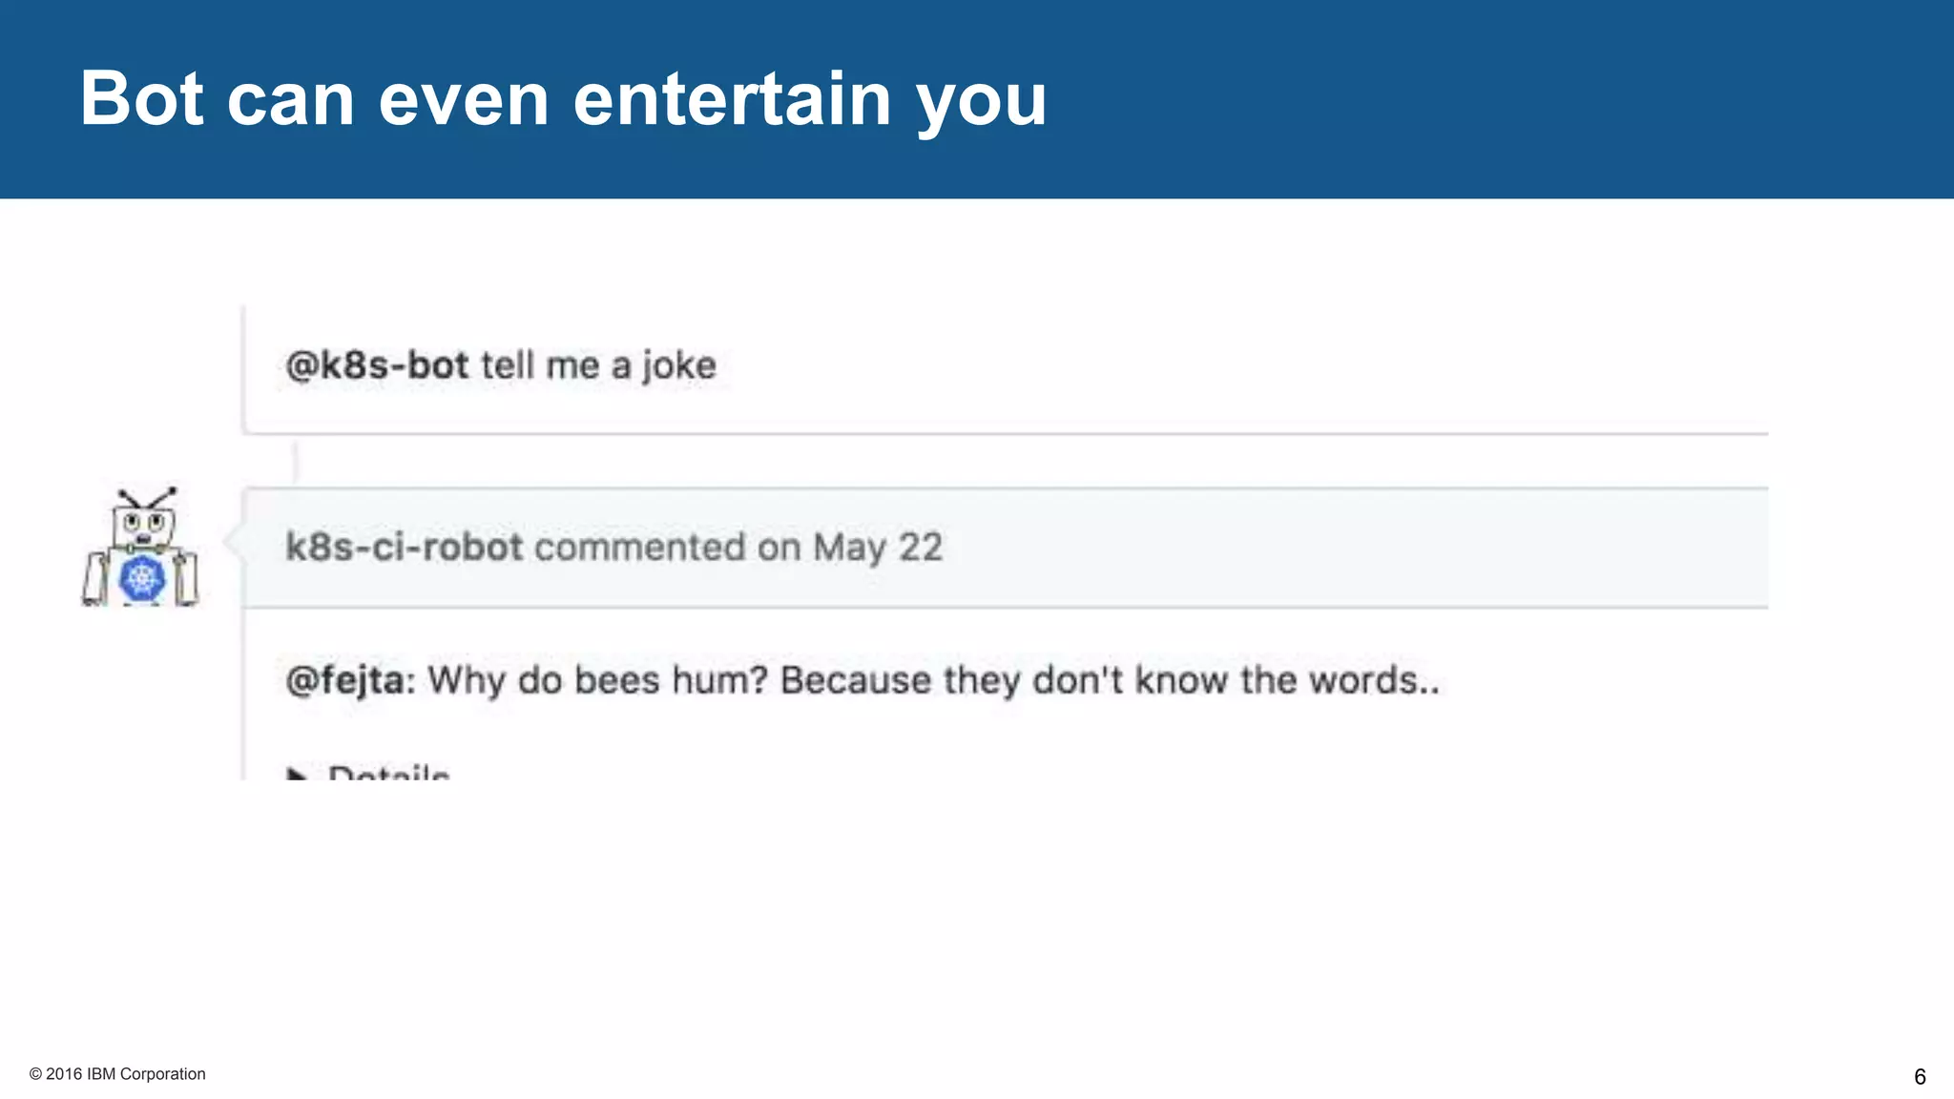1954x1099 pixels.
Task: Click the "Why do bees hum?" question text
Action: 597,681
